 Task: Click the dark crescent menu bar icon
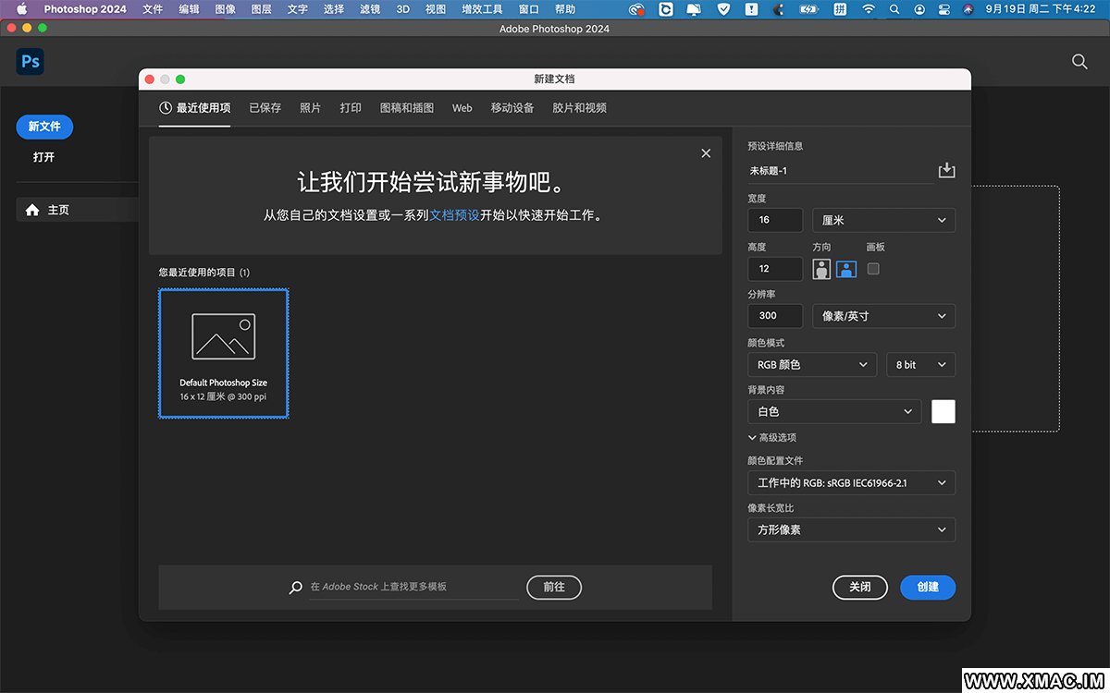(779, 9)
